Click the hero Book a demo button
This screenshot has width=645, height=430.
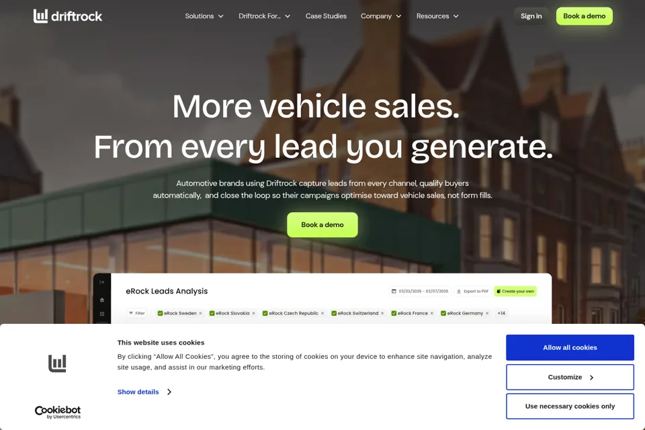point(322,224)
